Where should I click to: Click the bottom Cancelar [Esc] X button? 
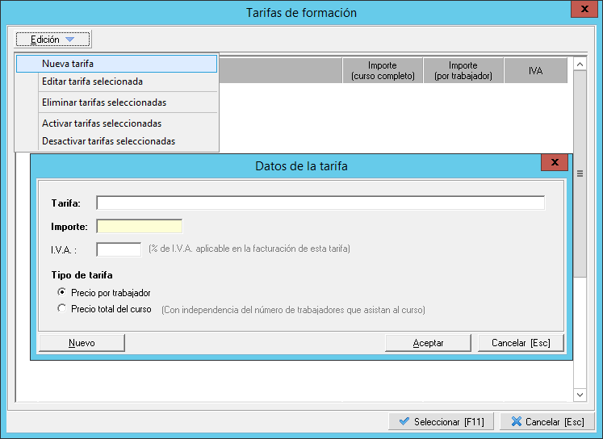546,422
